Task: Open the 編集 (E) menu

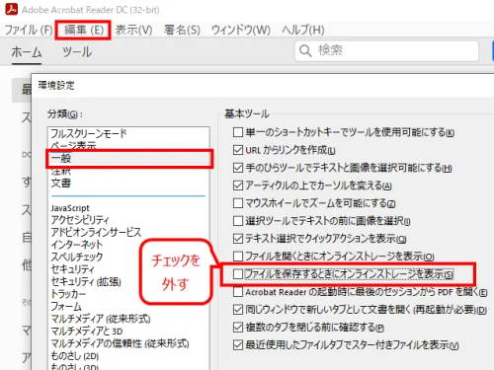Action: point(84,30)
